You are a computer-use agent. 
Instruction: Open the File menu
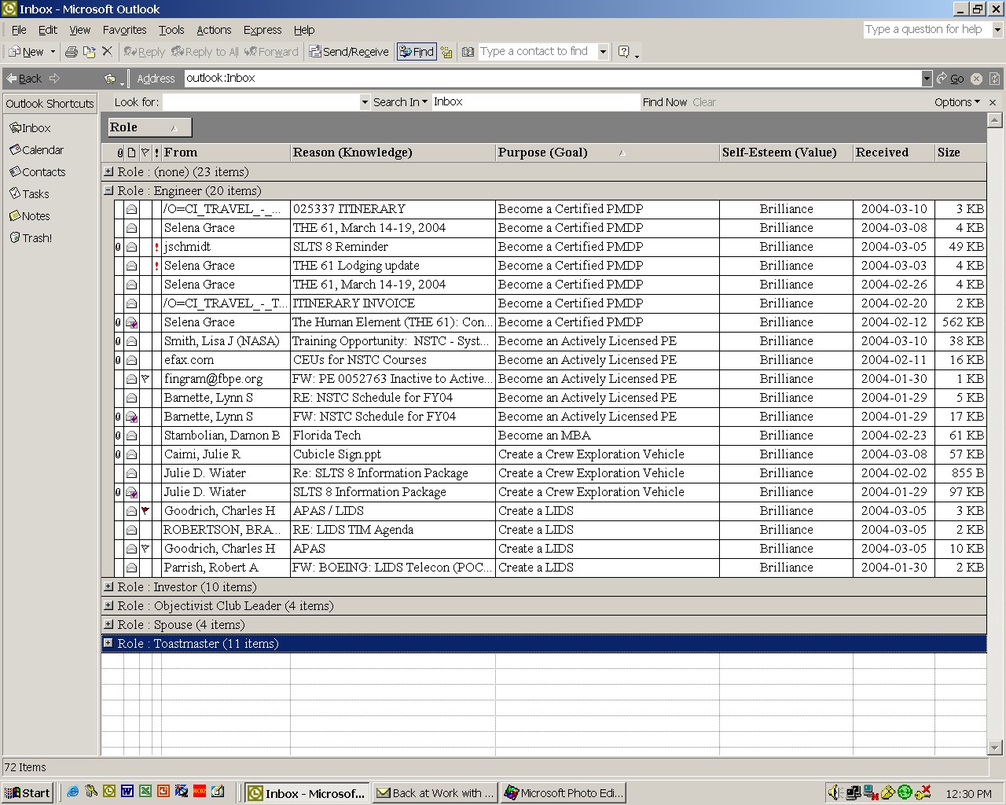pos(19,30)
